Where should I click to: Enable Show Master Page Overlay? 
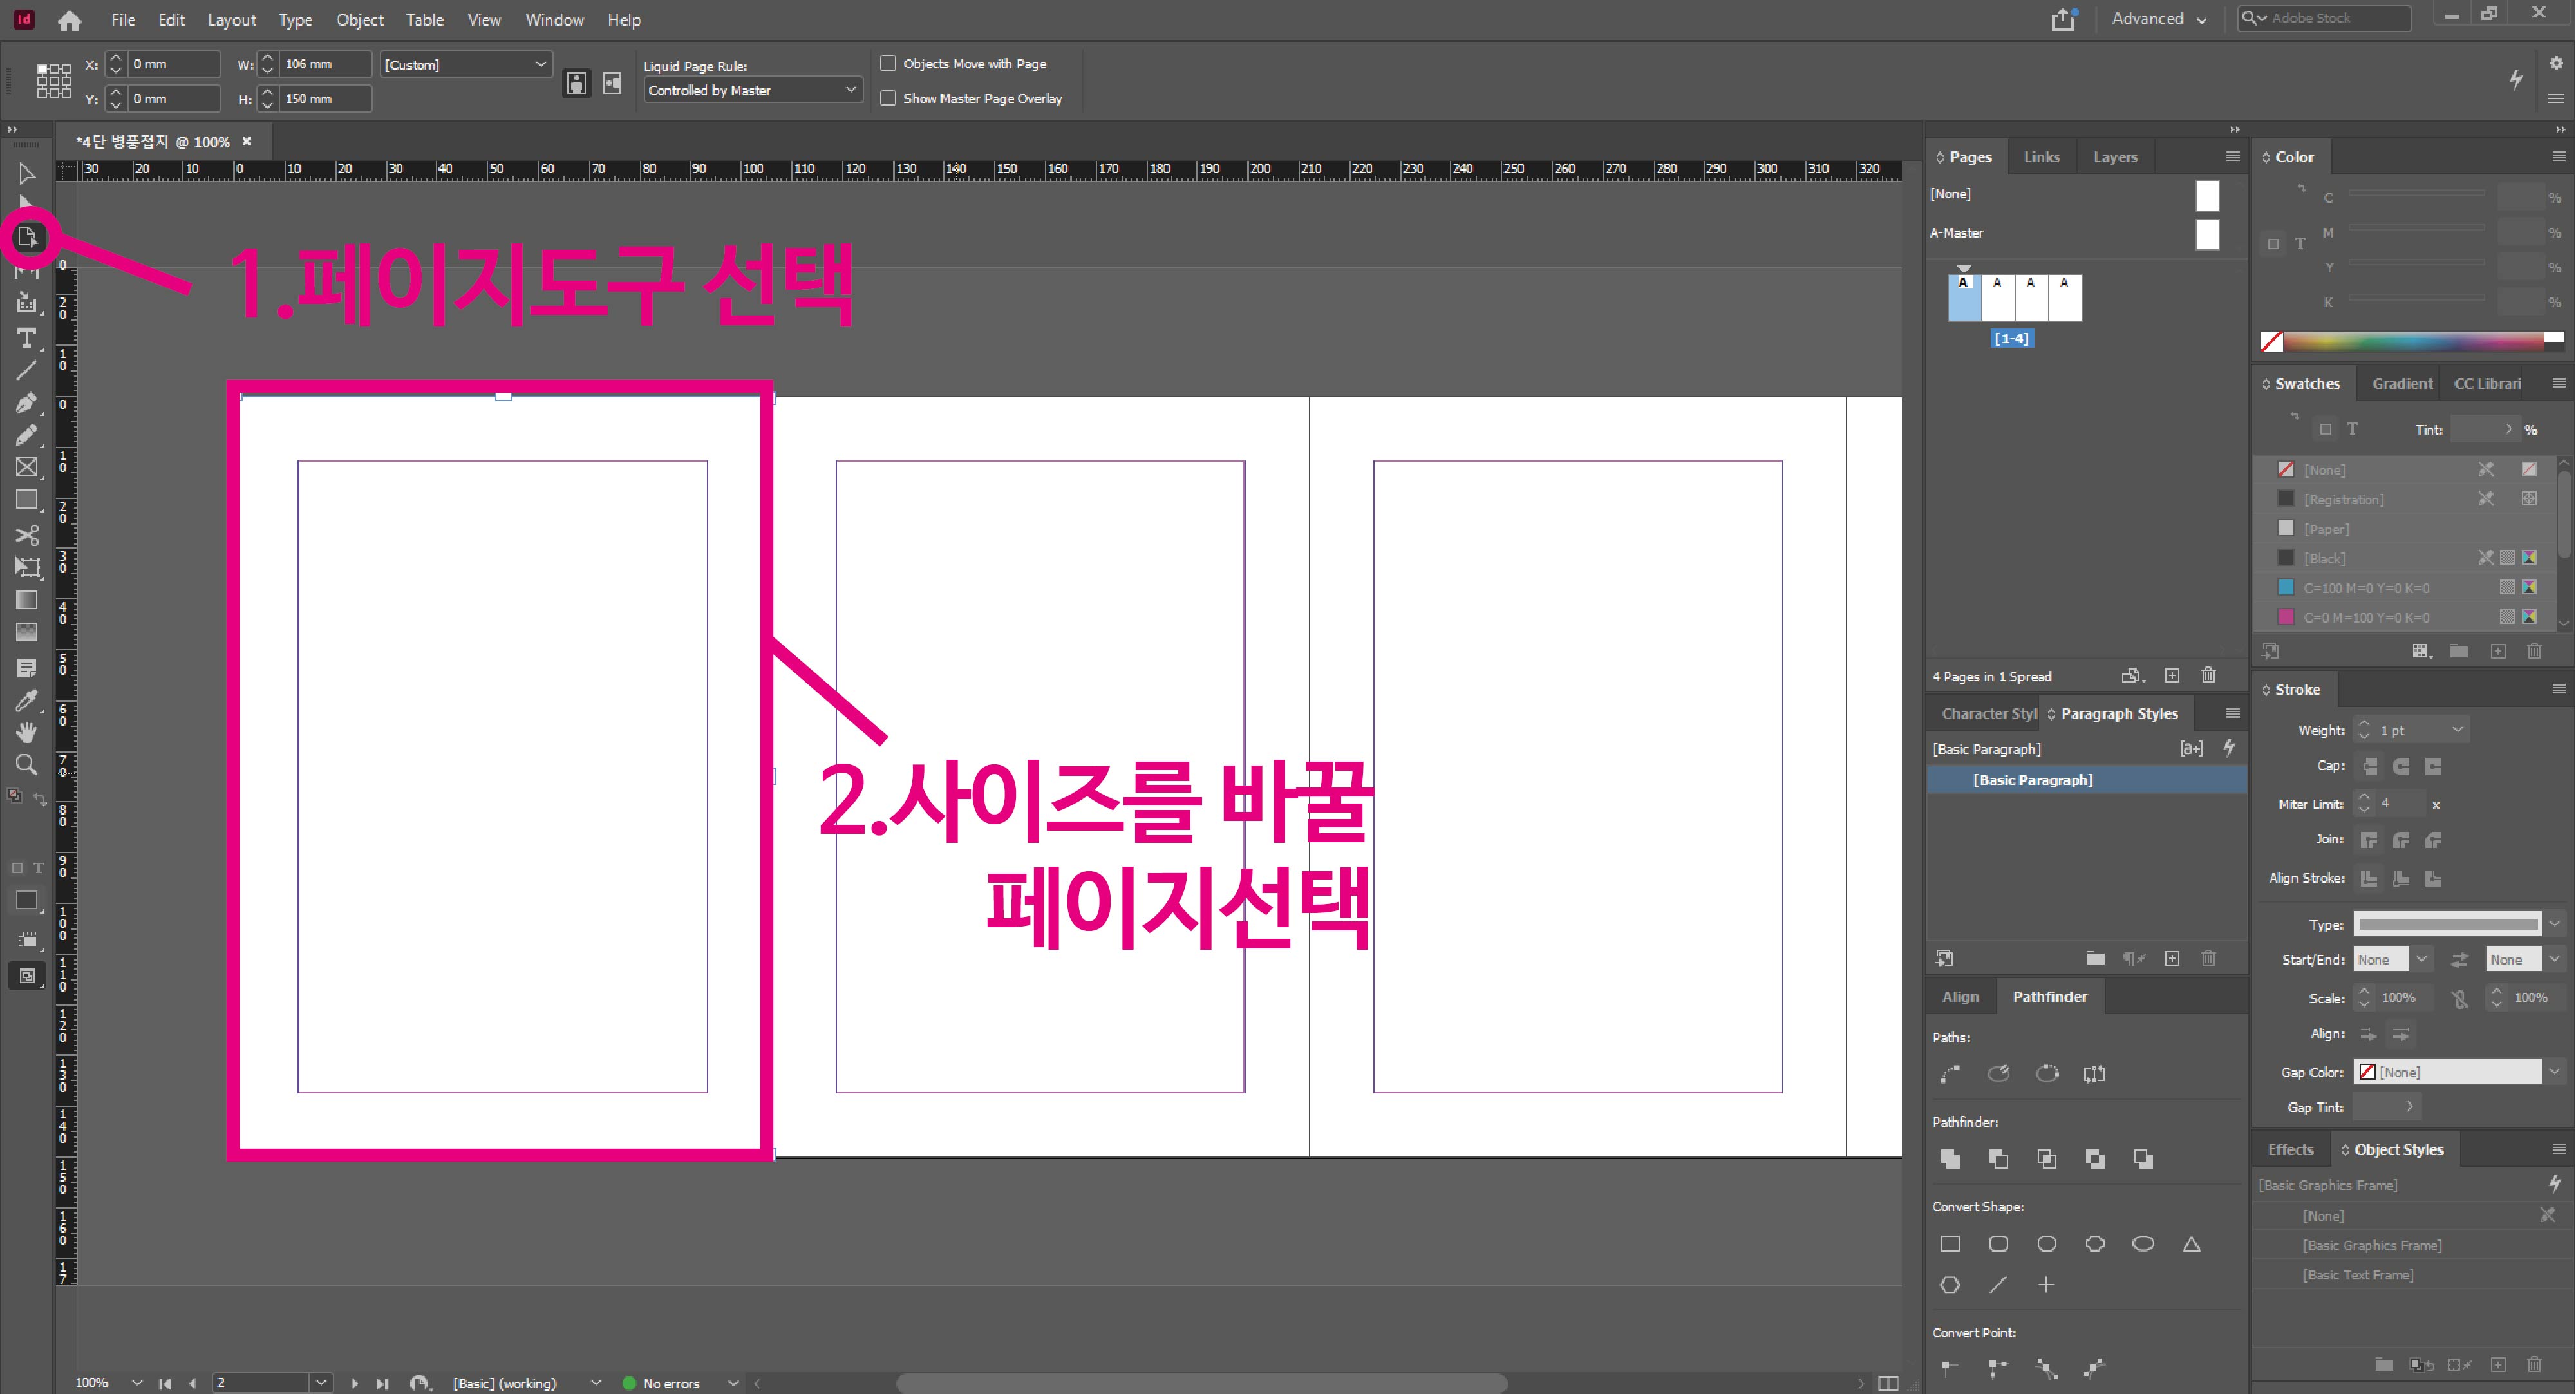point(888,98)
